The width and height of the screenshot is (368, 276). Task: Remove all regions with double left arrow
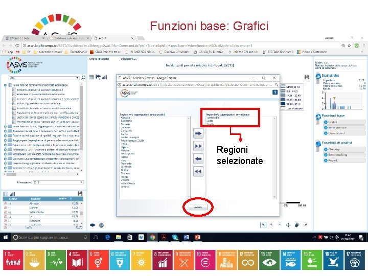coord(198,172)
